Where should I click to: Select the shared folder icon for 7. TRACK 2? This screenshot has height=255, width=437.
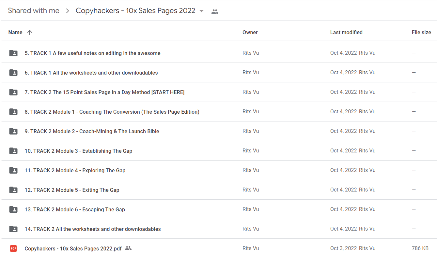(13, 92)
